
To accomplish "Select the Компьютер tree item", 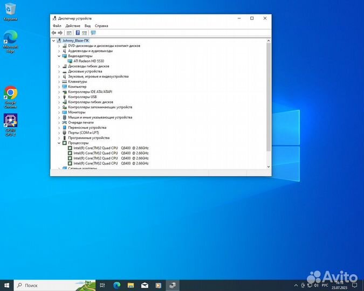I will click(x=77, y=87).
